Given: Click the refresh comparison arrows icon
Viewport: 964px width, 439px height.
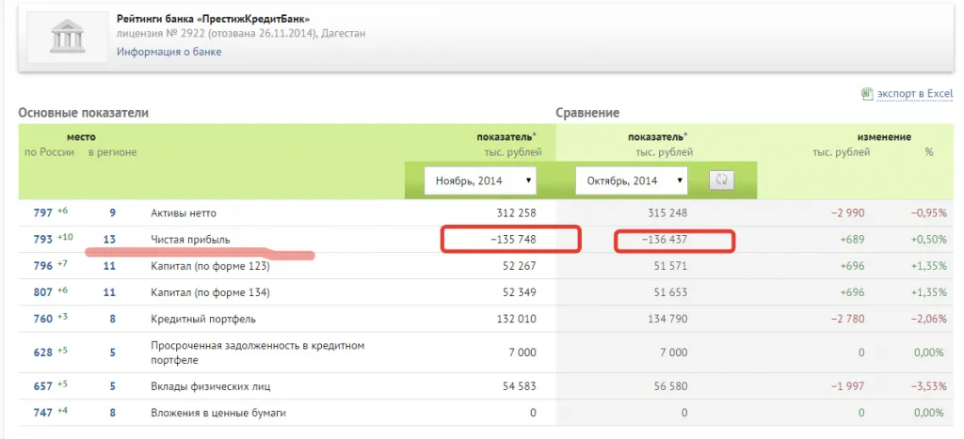Looking at the screenshot, I should click(721, 180).
